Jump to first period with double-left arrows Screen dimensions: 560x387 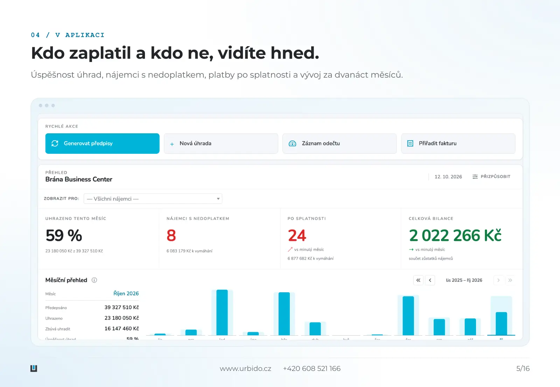[418, 280]
